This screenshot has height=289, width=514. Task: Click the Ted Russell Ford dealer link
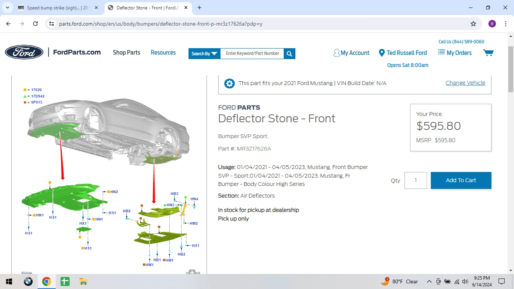click(x=403, y=53)
